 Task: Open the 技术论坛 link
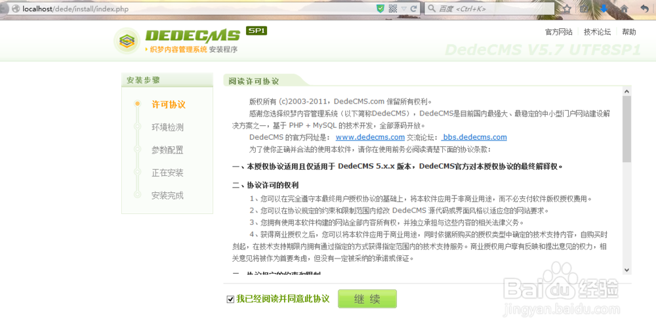coord(597,31)
